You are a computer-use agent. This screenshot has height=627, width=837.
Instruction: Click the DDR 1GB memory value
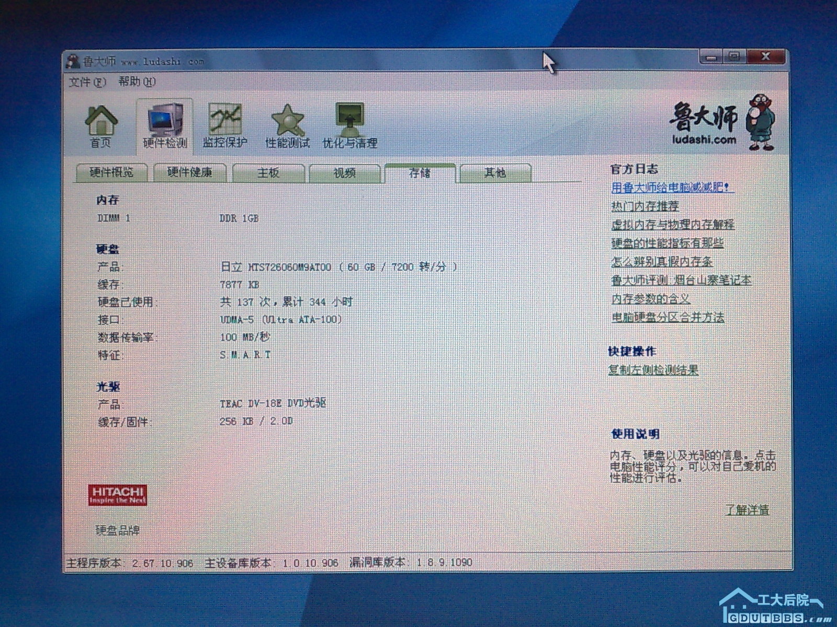pyautogui.click(x=239, y=218)
